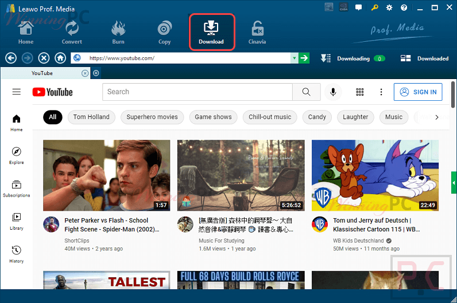Open the WB Kids Deutschland channel link

tap(358, 241)
